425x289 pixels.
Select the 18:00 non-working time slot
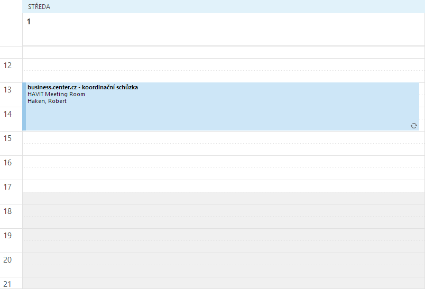tap(222, 210)
